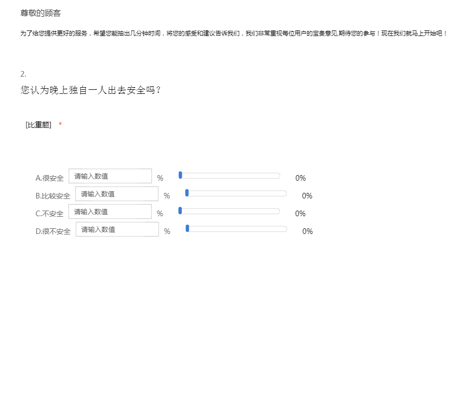The height and width of the screenshot is (406, 457).
Task: Select the C.不安全 number input field
Action: (110, 212)
